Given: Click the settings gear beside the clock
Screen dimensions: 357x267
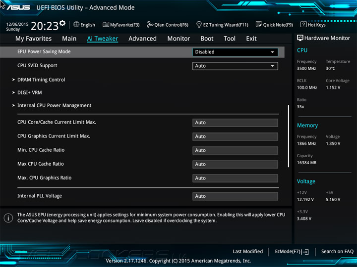Looking at the screenshot, I should point(62,23).
